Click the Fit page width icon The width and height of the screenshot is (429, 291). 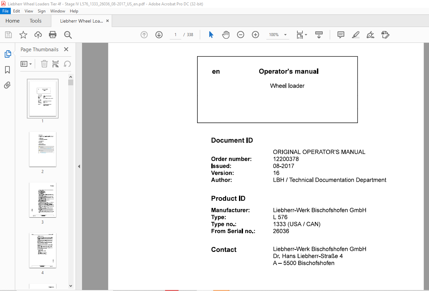coord(300,35)
